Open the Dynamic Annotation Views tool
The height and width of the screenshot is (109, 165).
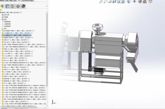[119, 1]
